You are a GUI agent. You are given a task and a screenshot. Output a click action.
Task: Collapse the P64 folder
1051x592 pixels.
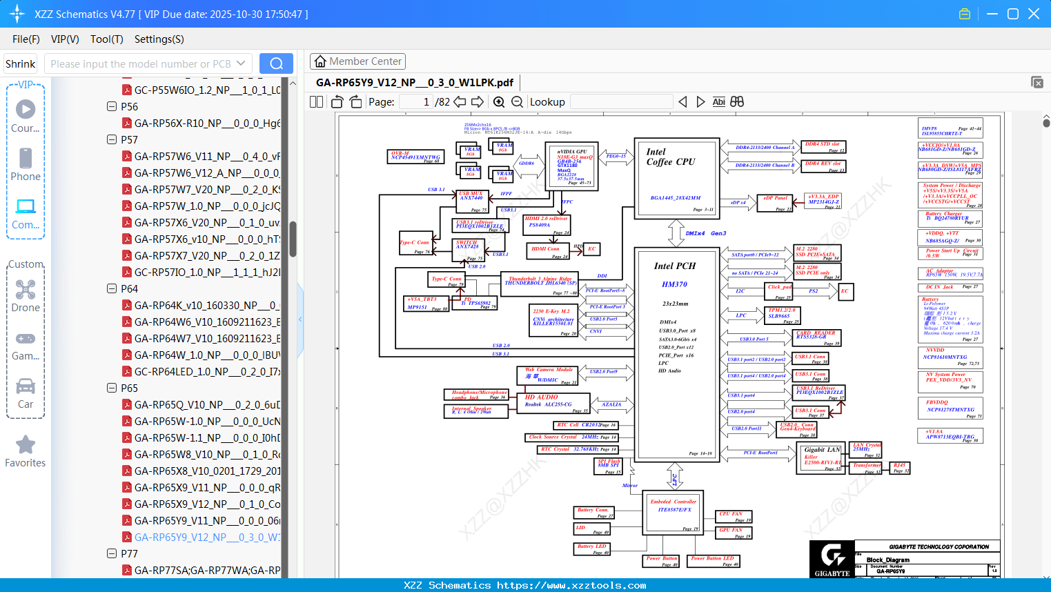pyautogui.click(x=112, y=288)
